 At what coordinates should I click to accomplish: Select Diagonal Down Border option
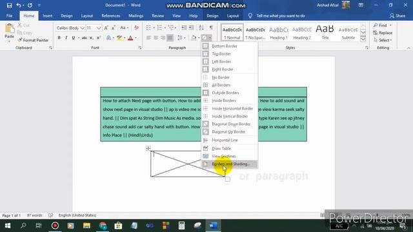point(230,124)
